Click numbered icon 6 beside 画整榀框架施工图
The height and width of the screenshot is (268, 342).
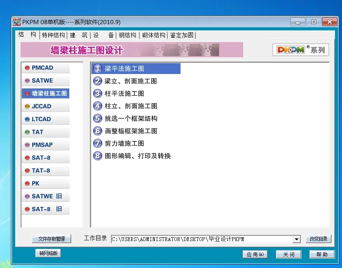click(x=98, y=131)
